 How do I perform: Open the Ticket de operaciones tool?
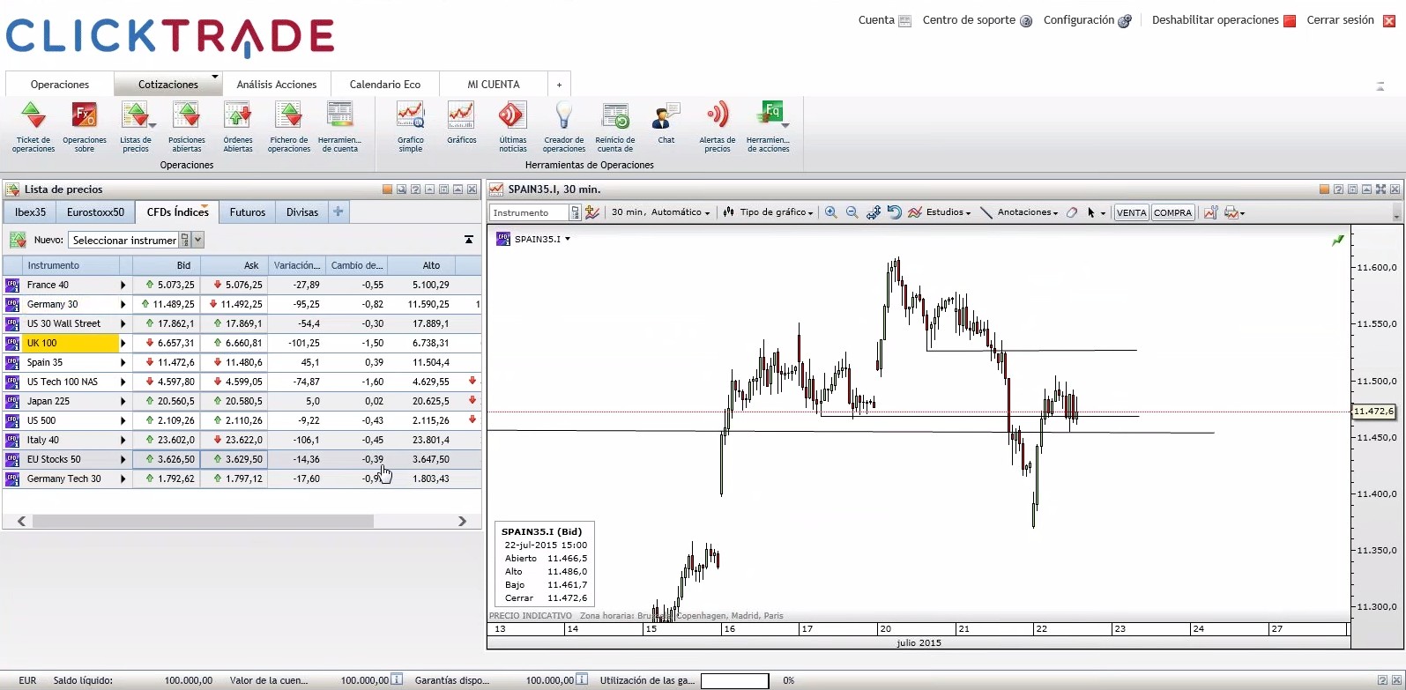coord(33,127)
